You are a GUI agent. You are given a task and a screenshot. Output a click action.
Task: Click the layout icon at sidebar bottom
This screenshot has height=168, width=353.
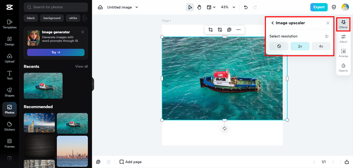click(10, 158)
